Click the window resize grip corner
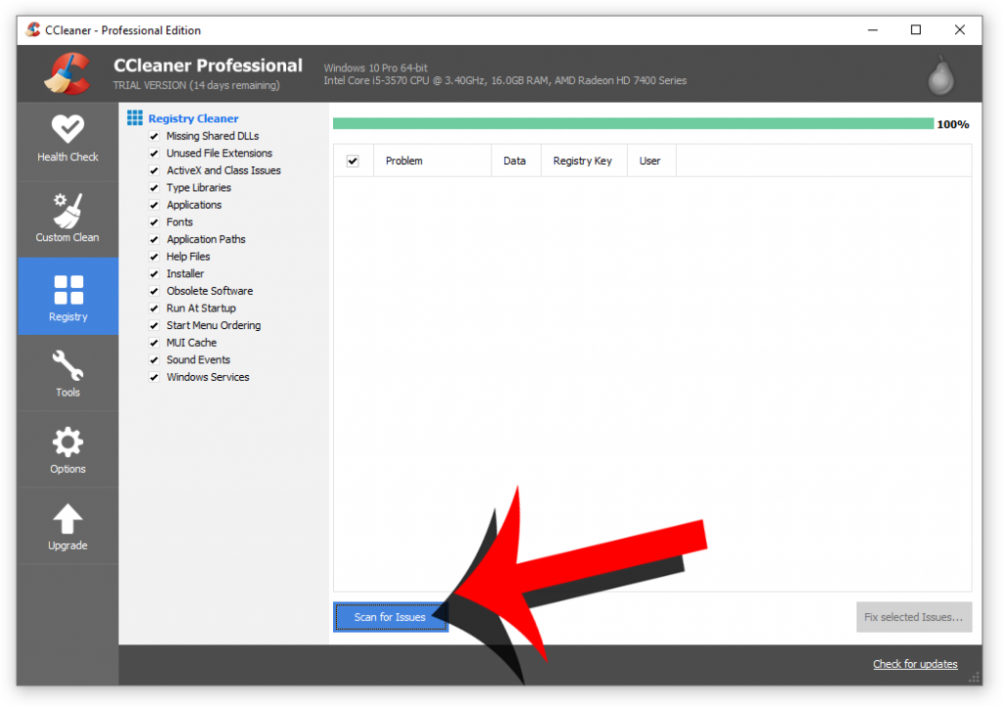 pyautogui.click(x=975, y=679)
